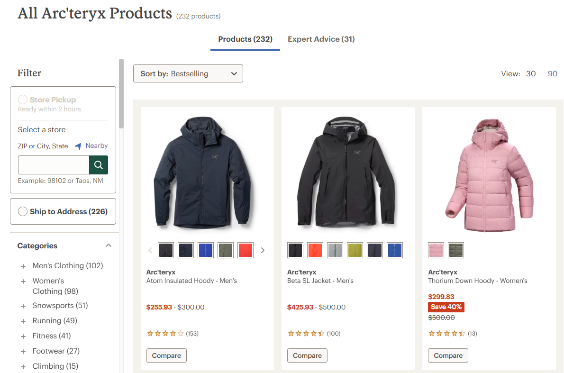Select the Products (232) tab
564x373 pixels.
(245, 39)
